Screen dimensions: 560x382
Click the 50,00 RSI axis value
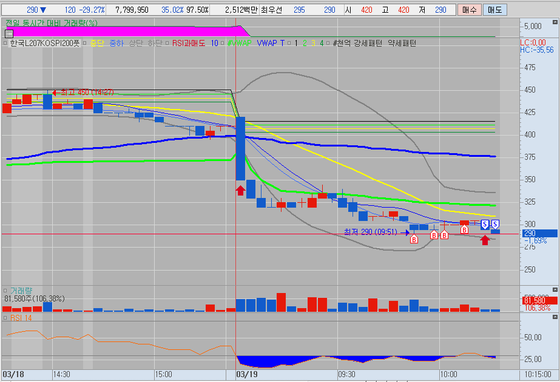(x=533, y=337)
